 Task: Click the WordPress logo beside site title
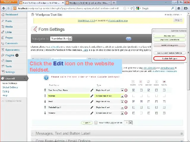(33, 14)
